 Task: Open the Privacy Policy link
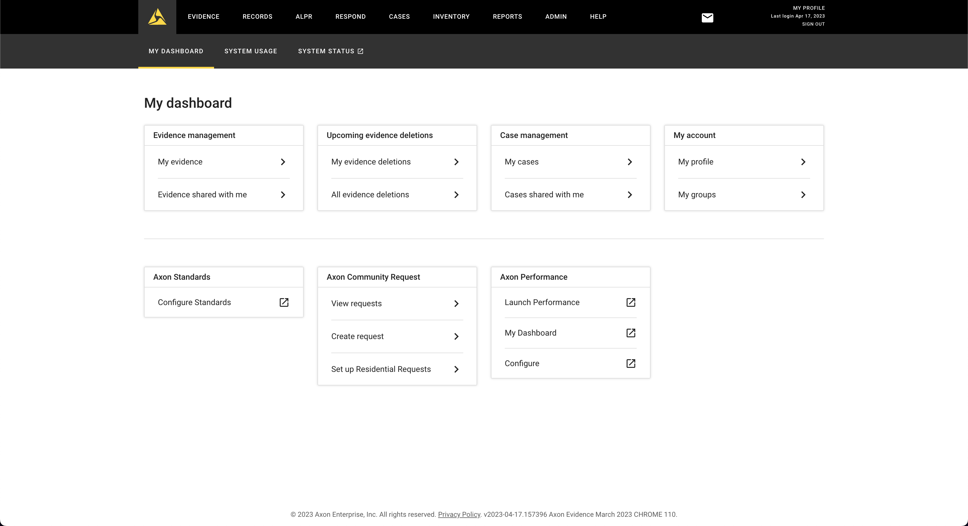coord(459,514)
